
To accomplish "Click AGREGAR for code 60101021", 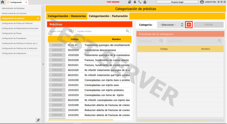I will pos(57,75).
